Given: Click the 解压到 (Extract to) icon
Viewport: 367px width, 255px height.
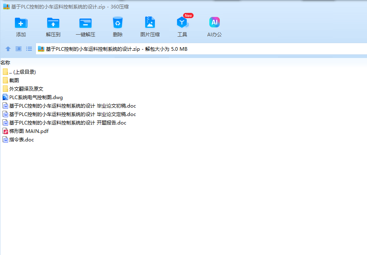Looking at the screenshot, I should 53,23.
